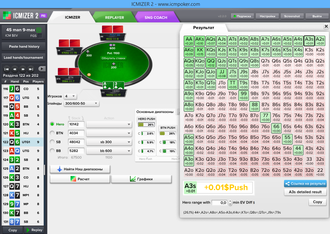
Task: Click the BTN player's red face-down cards
Action: 68,72
